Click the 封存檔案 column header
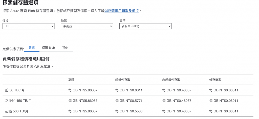Screen dimensions: 259x119 [215, 80]
